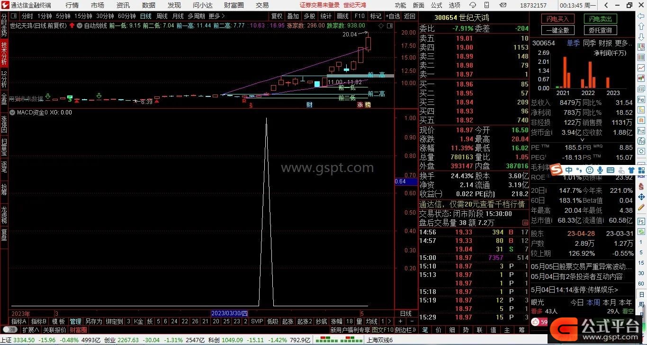Screen dimensions: 647x345
Task: Open the 交易 menu
Action: (262, 5)
